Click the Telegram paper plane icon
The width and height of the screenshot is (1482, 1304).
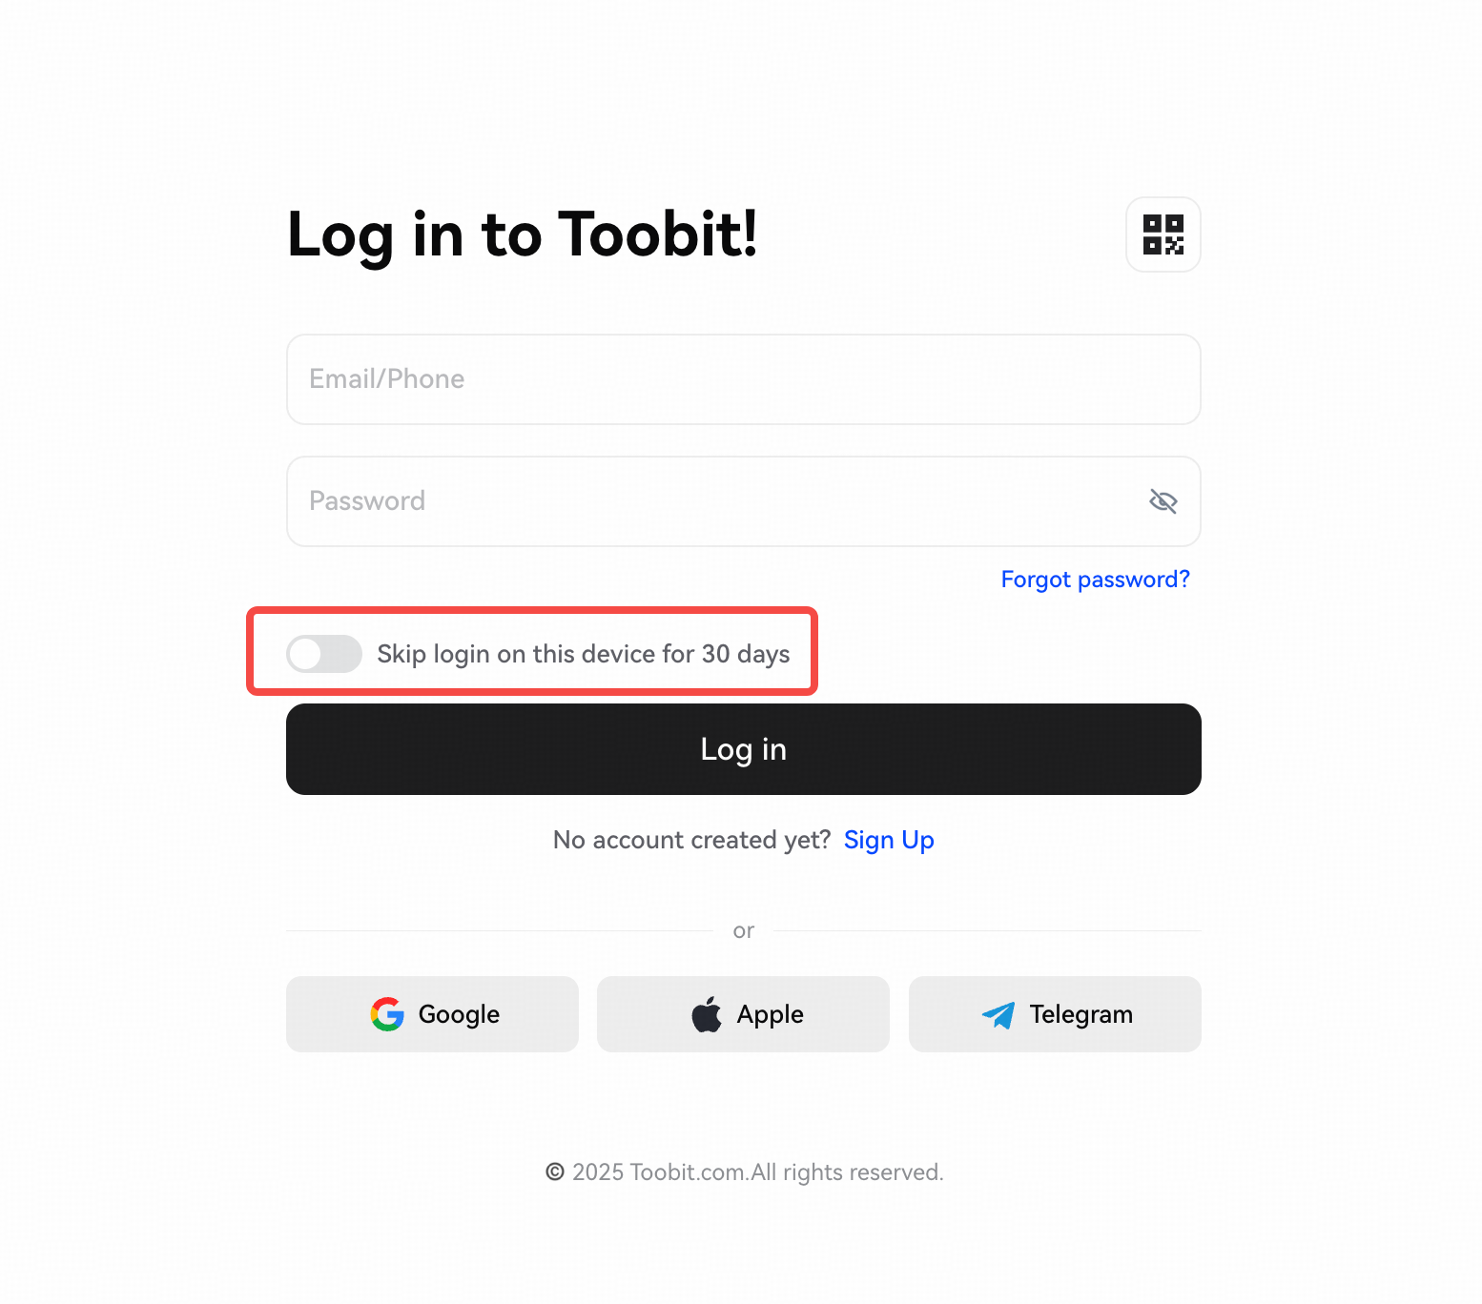click(x=998, y=1014)
